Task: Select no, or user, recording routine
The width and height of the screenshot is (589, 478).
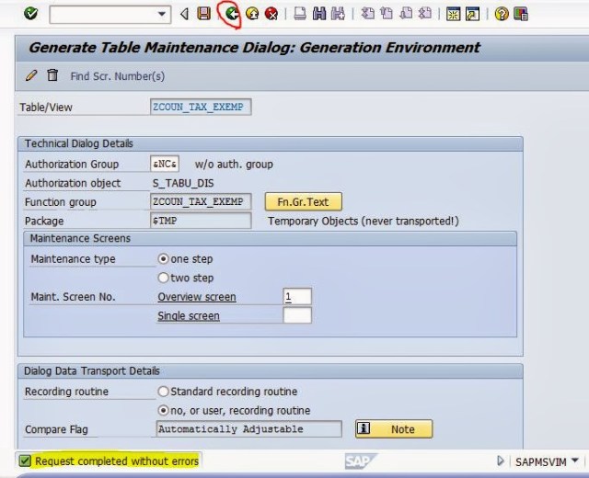Action: pyautogui.click(x=163, y=411)
